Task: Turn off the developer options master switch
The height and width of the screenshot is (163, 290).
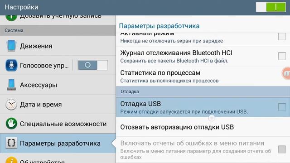Action: point(271,7)
